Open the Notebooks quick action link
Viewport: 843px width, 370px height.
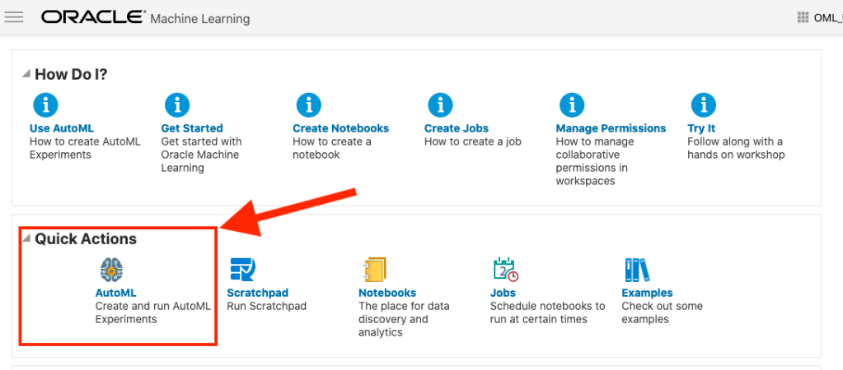click(x=386, y=293)
